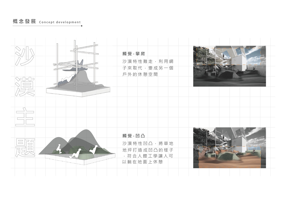Select the large outlined 沙 character
Image resolution: width=286 pixels, height=214 pixels.
pyautogui.click(x=25, y=56)
